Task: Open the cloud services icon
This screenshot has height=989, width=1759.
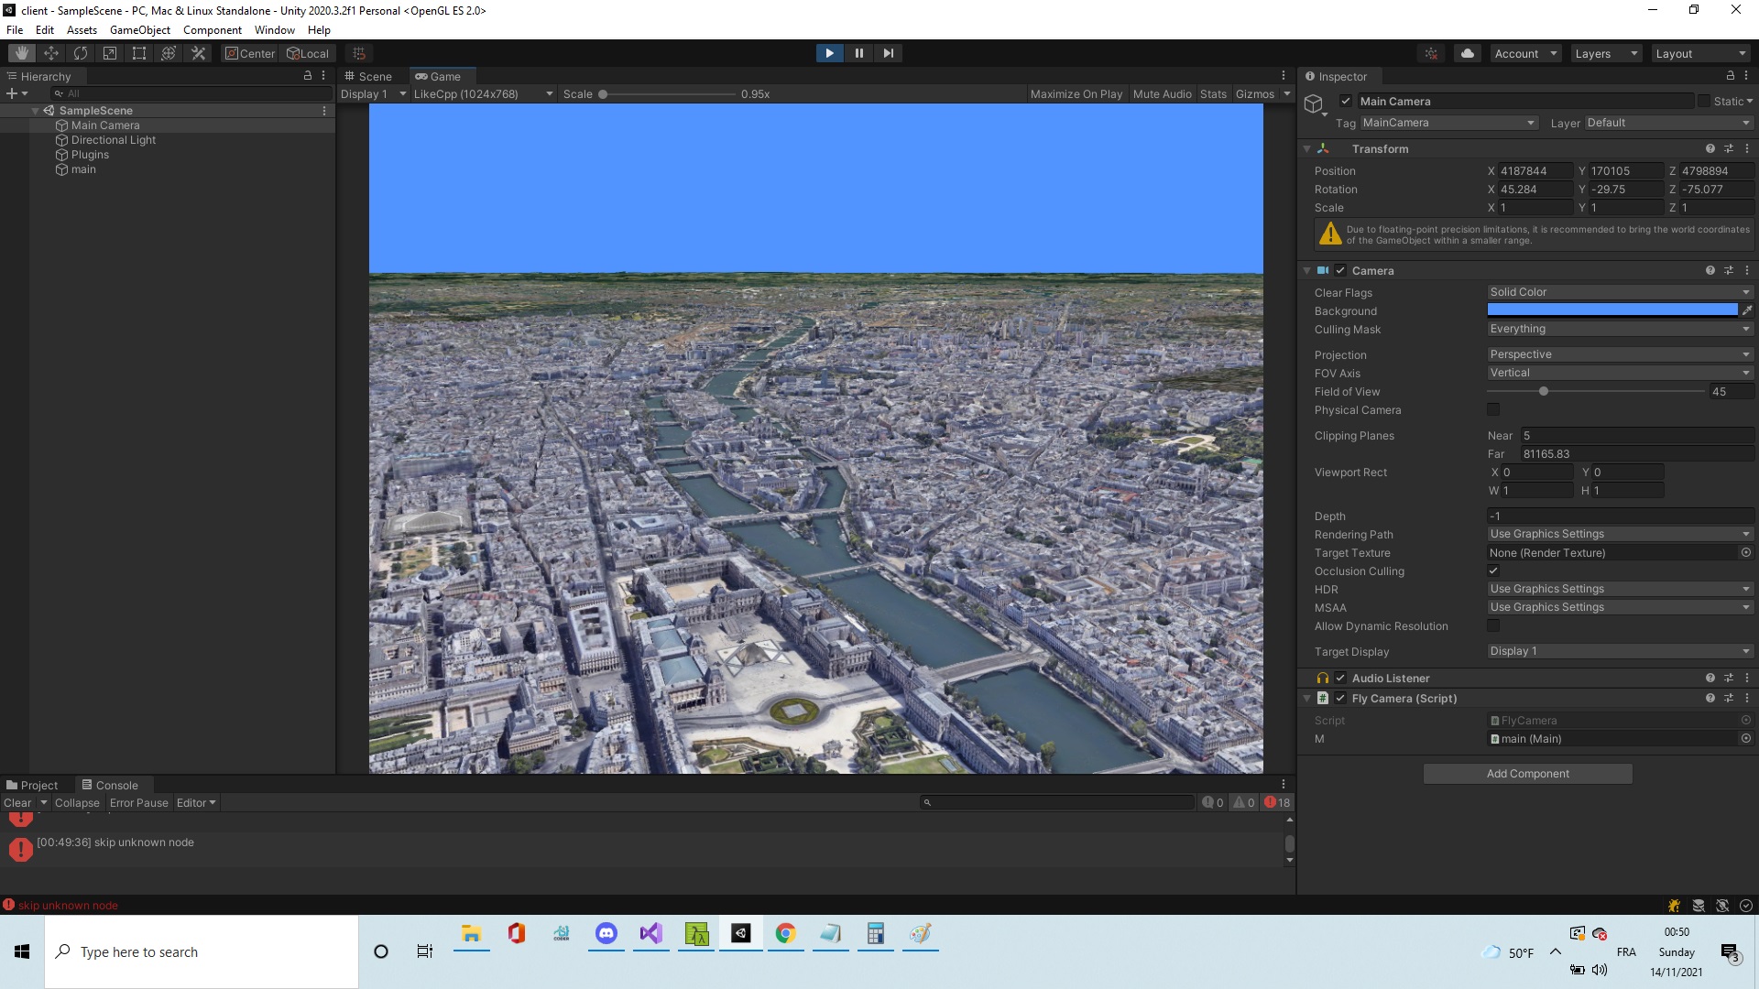Action: [x=1468, y=53]
